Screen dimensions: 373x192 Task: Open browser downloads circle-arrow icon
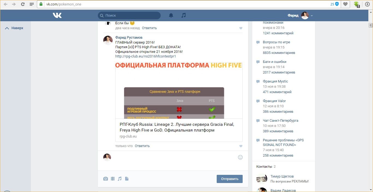point(367,4)
